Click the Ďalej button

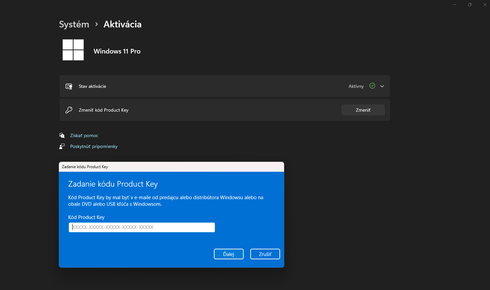coord(229,254)
